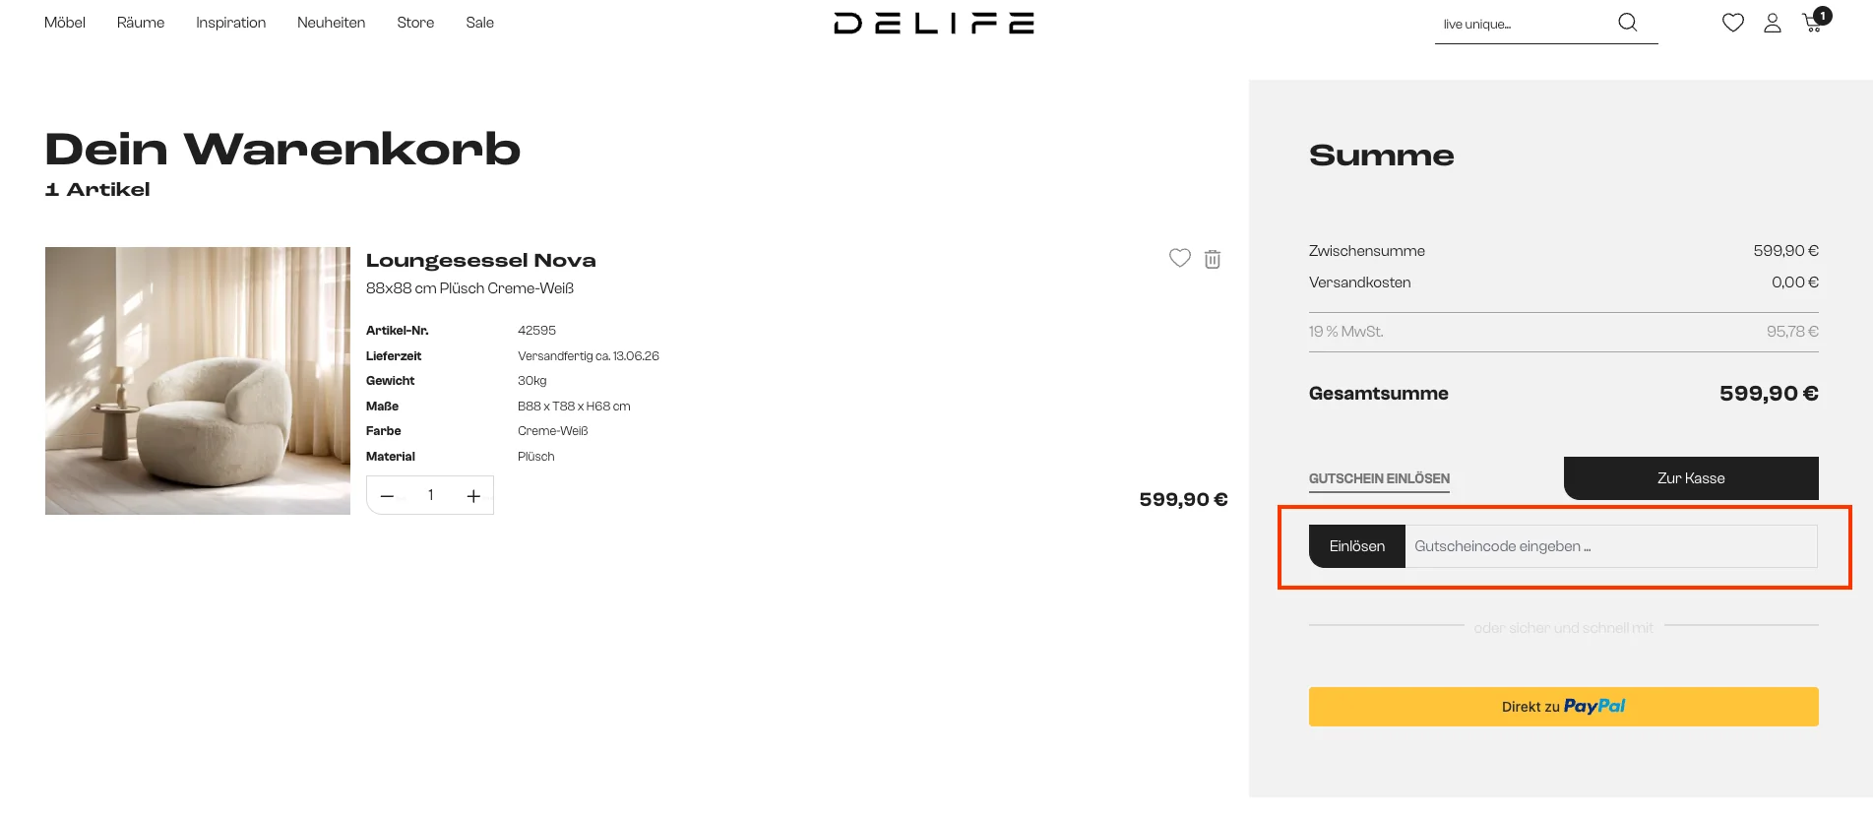This screenshot has width=1873, height=816.
Task: Decrease quantity with minus button
Action: point(388,496)
